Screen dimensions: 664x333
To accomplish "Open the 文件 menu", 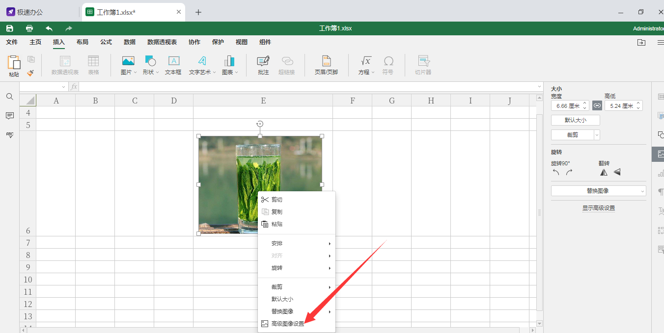I will coord(12,42).
